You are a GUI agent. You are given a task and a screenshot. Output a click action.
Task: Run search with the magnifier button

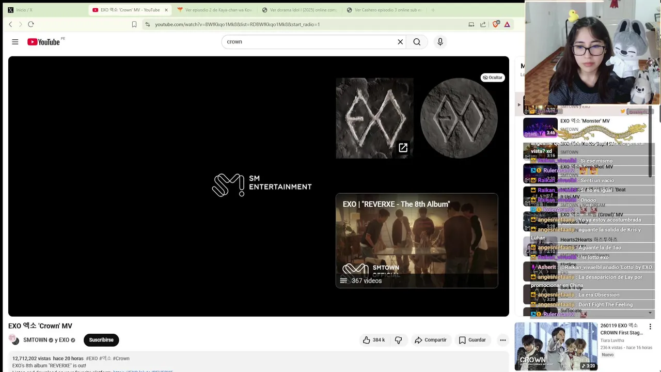click(417, 42)
